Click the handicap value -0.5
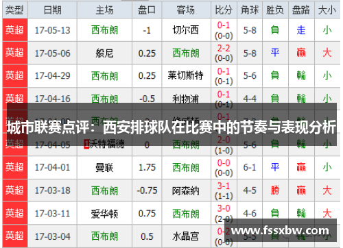This screenshot has width=343, height=248. 147,99
